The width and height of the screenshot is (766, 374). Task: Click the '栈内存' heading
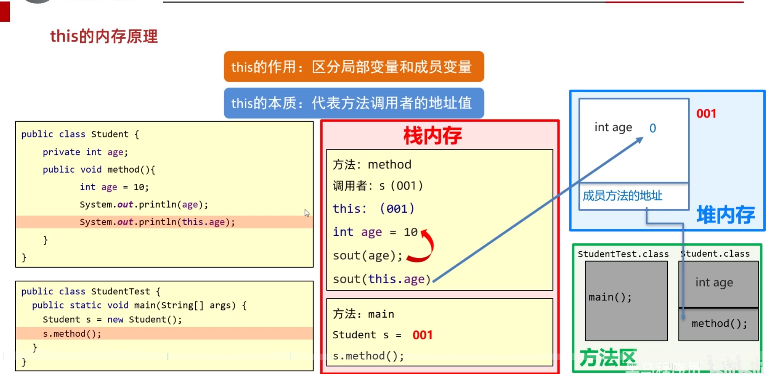[432, 136]
